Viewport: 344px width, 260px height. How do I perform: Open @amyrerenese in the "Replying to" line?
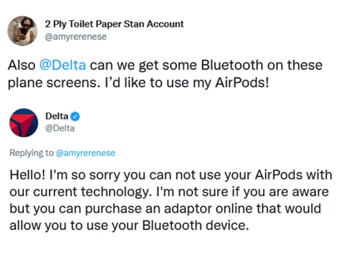tap(86, 153)
